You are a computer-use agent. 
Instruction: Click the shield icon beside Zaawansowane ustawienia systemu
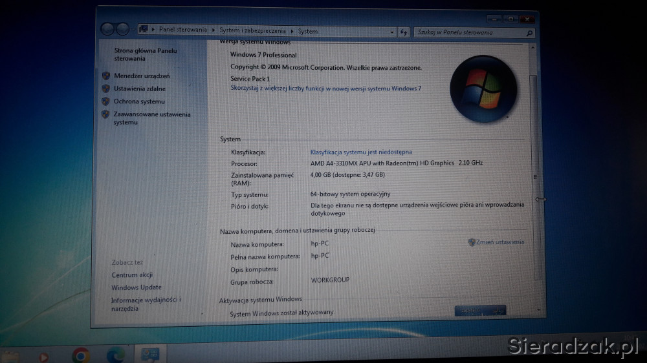click(105, 114)
